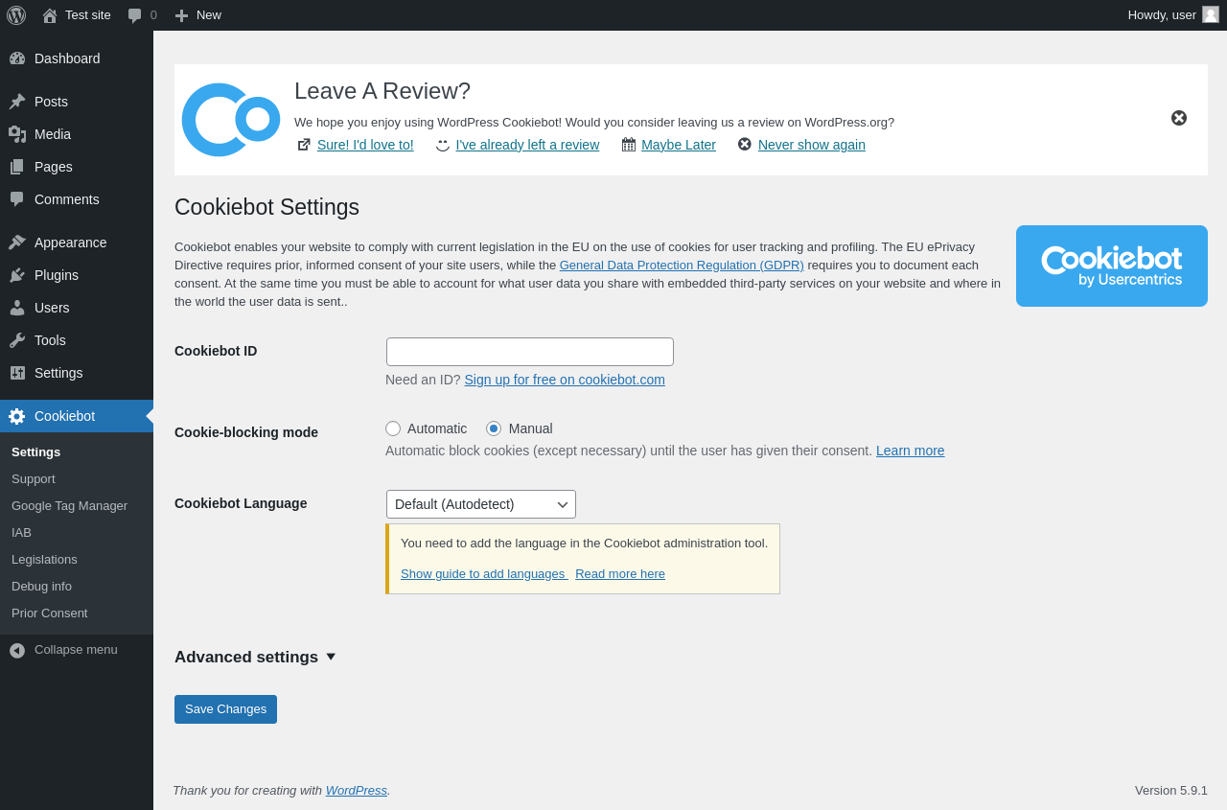1227x810 pixels.
Task: Click the Collapse menu label
Action: [76, 650]
